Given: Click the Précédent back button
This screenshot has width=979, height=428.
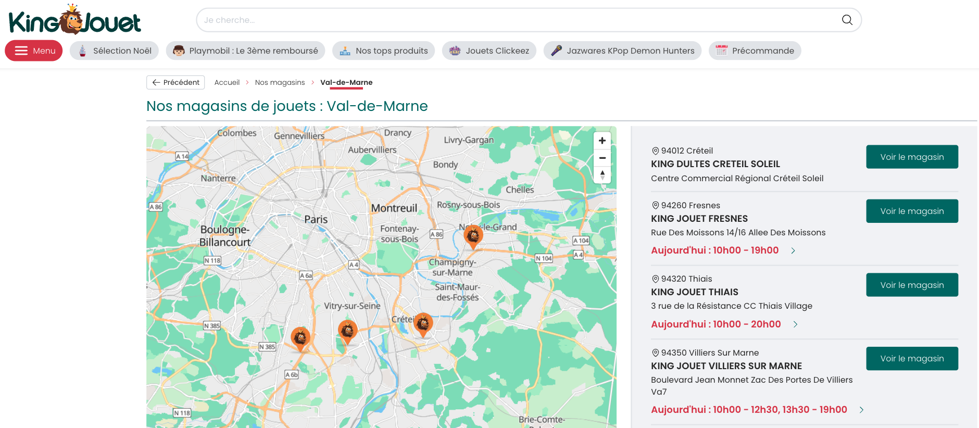Looking at the screenshot, I should [175, 82].
